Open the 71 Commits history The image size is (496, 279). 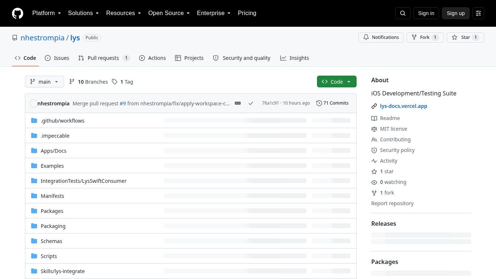click(332, 103)
